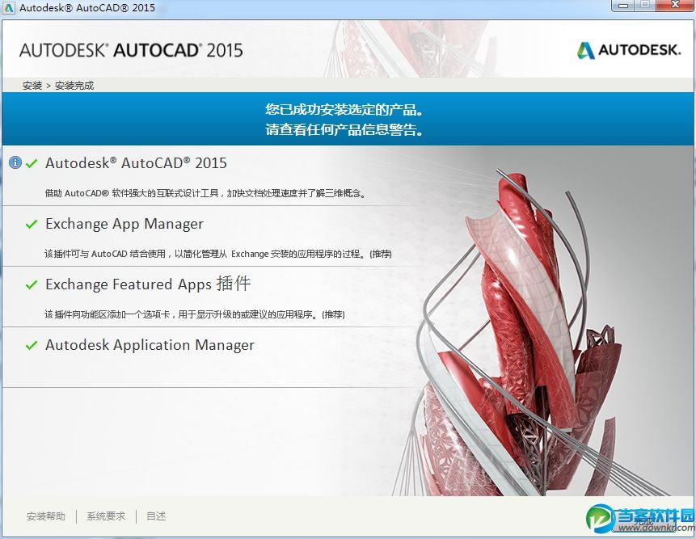The image size is (696, 539).
Task: Click the 您已成功安装选定的产品 banner message
Action: tap(344, 109)
